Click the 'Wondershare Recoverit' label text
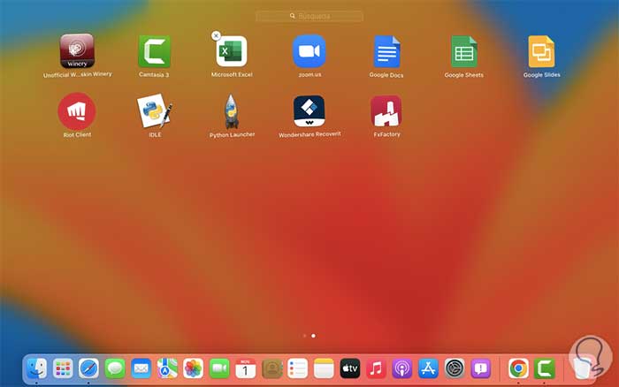Image resolution: width=619 pixels, height=387 pixels. [x=309, y=134]
